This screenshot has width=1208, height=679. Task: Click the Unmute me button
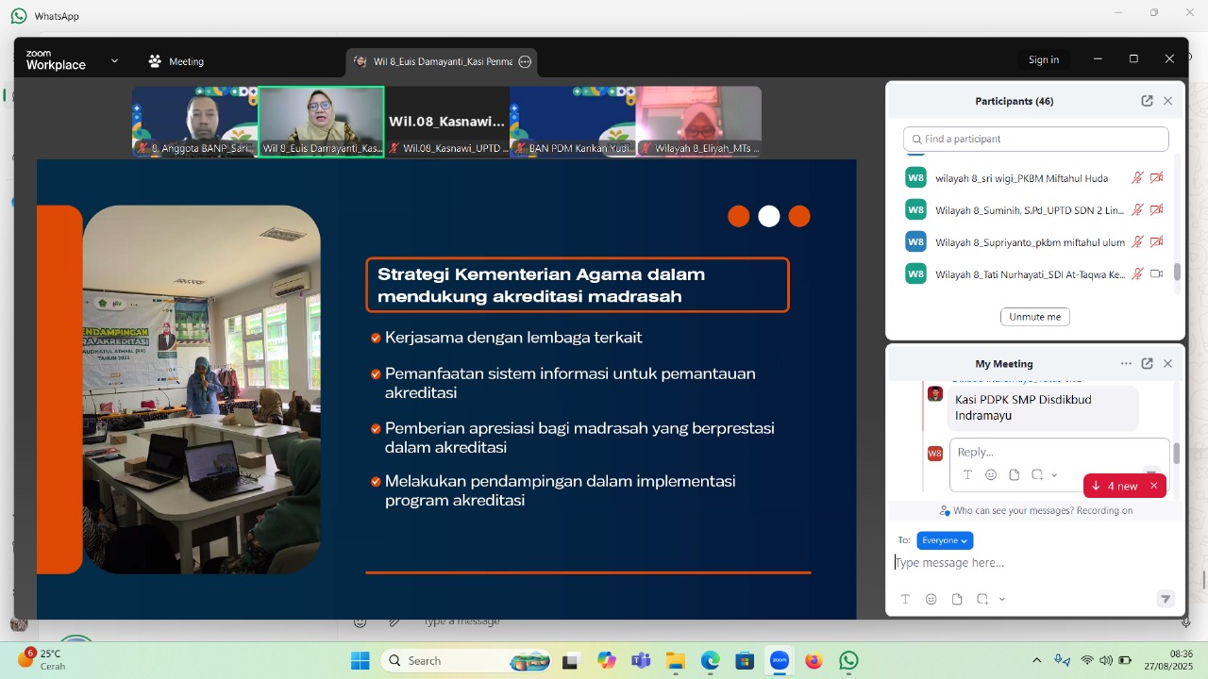click(x=1035, y=317)
